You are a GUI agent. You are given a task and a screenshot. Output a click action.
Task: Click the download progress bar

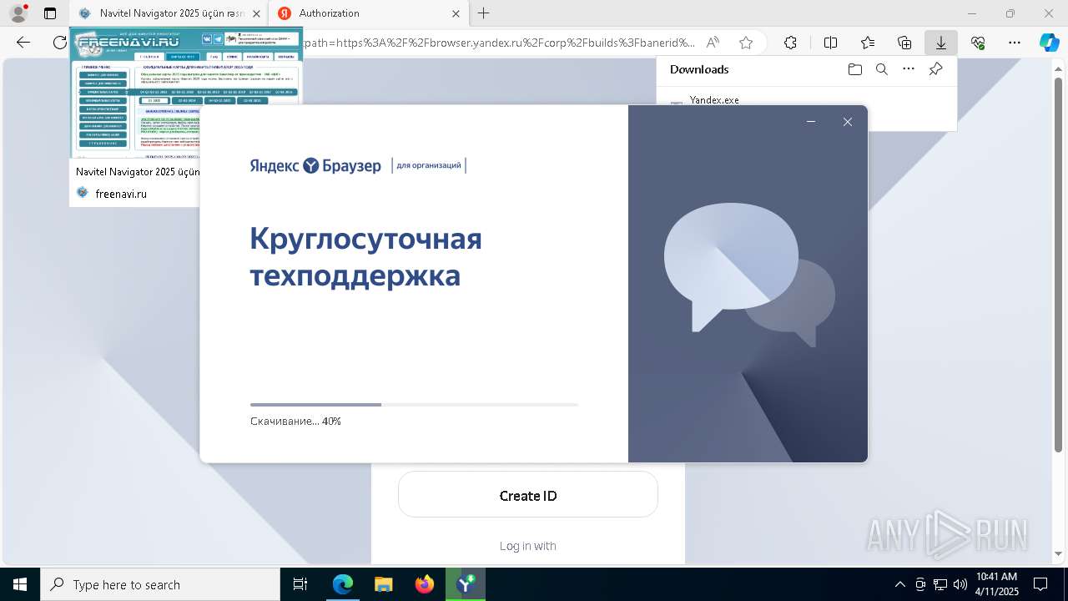pyautogui.click(x=414, y=405)
